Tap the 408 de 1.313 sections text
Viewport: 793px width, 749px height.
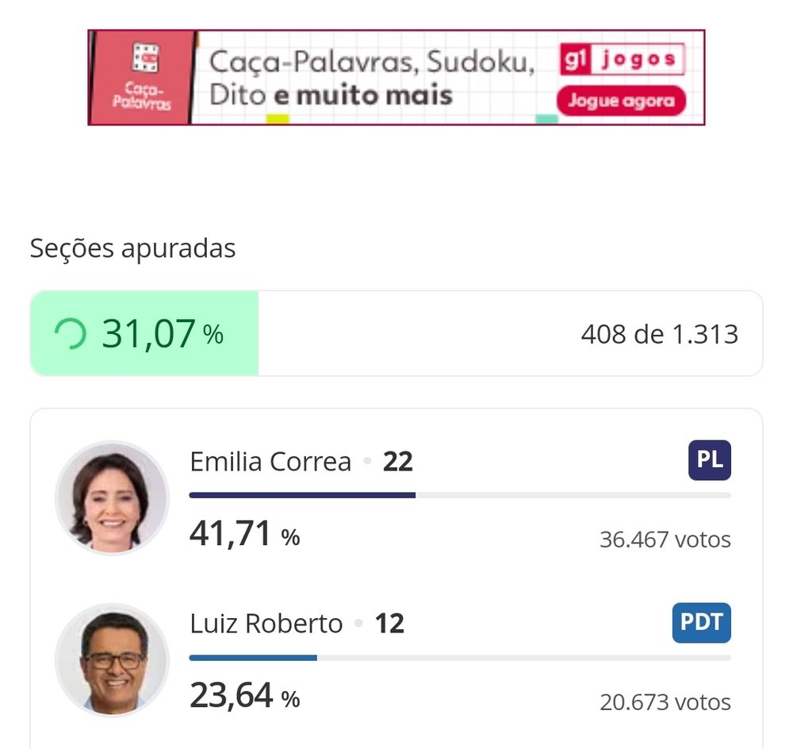(x=659, y=334)
